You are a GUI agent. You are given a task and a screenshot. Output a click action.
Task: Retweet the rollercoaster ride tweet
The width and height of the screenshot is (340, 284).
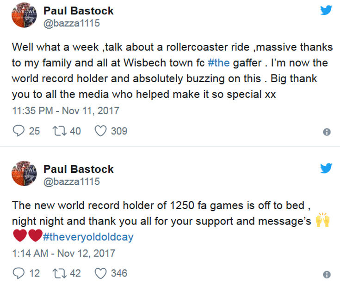[x=60, y=131]
